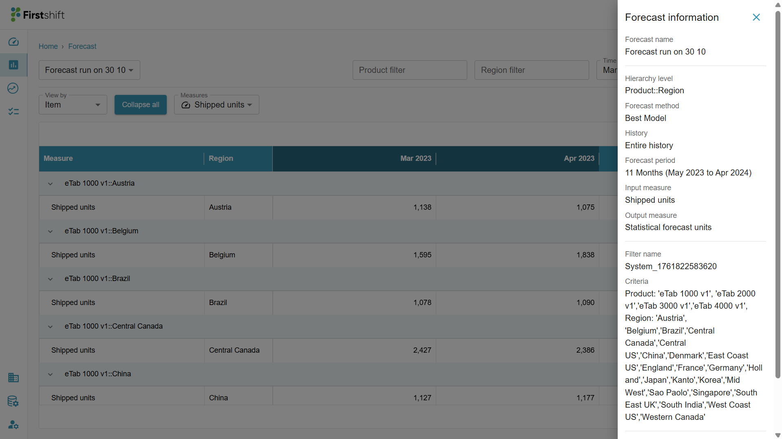782x439 pixels.
Task: Click the Product::Region hierarchy level value
Action: 654,90
